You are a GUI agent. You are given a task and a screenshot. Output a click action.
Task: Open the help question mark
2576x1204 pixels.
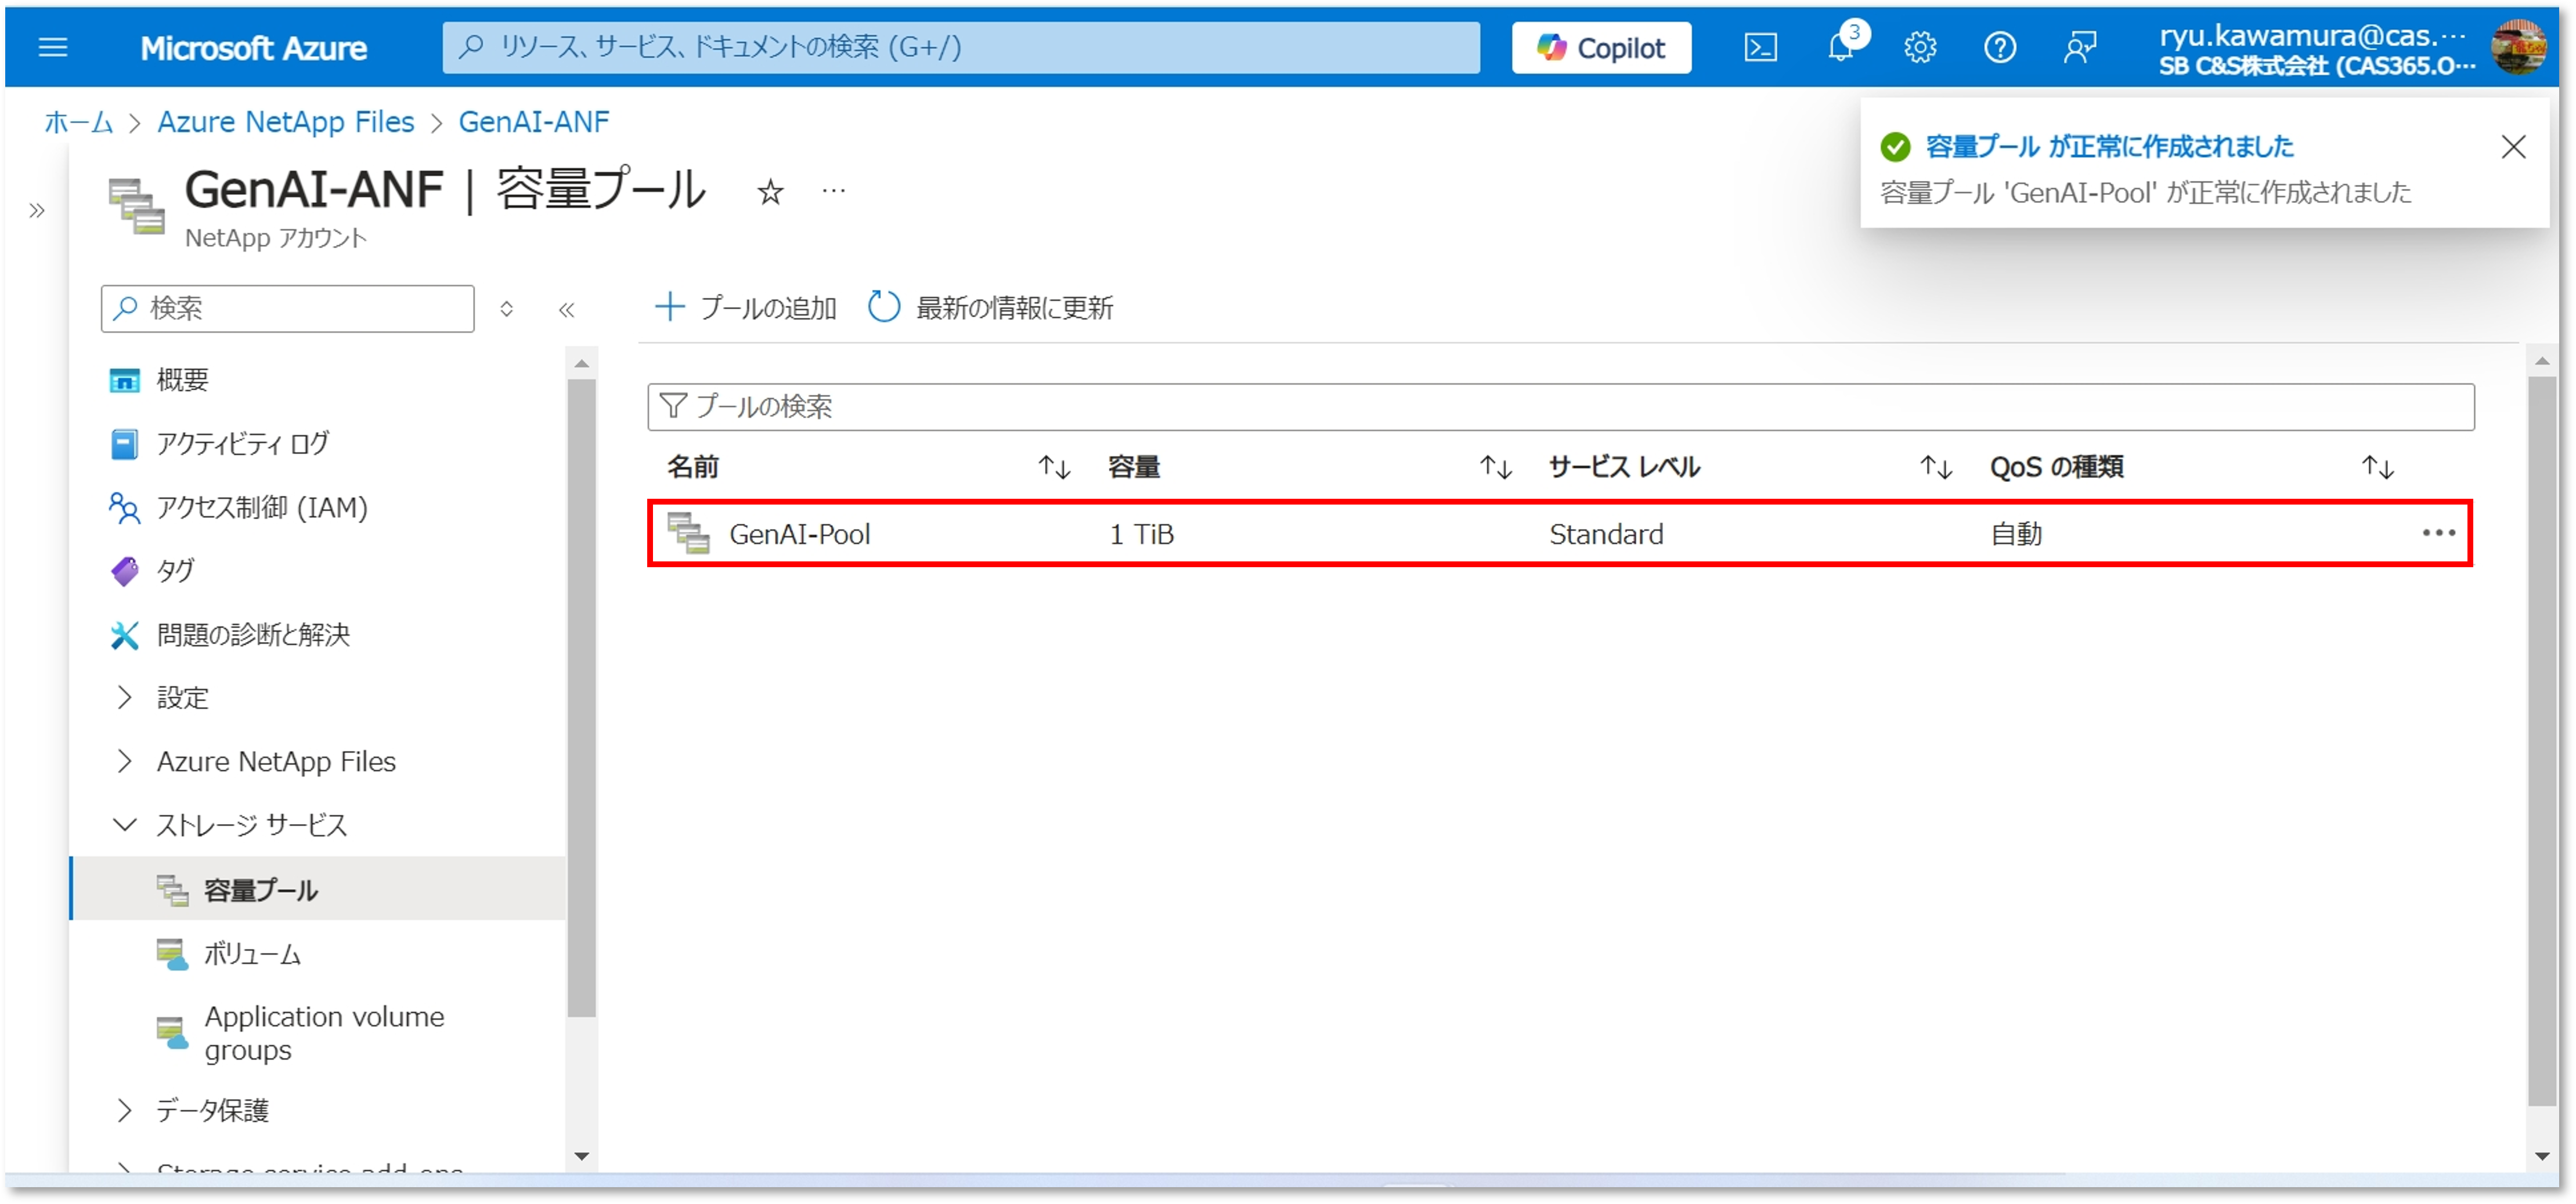tap(1999, 47)
